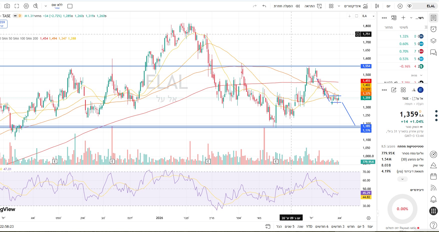Change chart type via candlestick icon

click(x=377, y=6)
